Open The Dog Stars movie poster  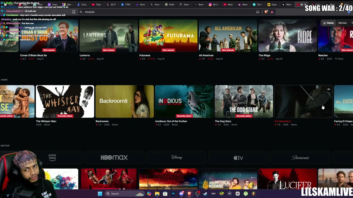[244, 101]
